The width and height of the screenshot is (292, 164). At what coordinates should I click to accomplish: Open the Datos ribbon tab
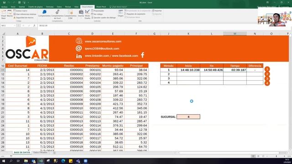coord(59,7)
